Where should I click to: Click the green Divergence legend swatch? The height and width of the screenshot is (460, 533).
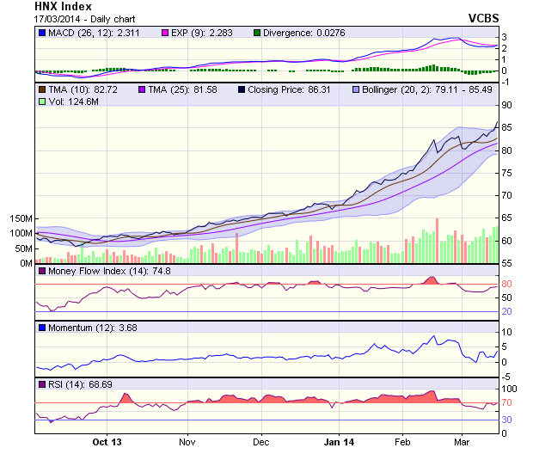(257, 33)
